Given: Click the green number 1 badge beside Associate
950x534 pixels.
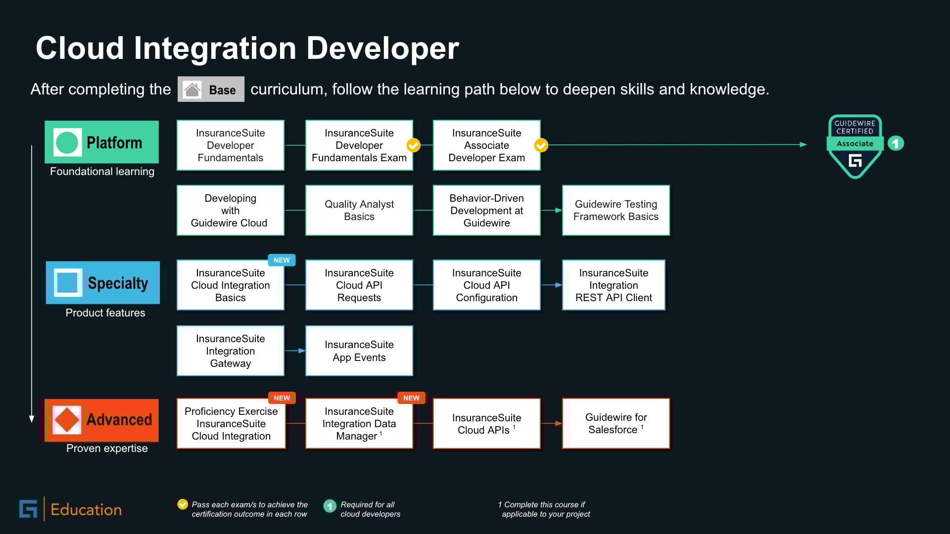Looking at the screenshot, I should click(x=896, y=143).
